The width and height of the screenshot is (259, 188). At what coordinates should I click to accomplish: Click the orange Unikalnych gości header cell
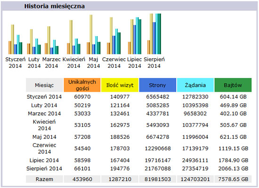[82, 85]
